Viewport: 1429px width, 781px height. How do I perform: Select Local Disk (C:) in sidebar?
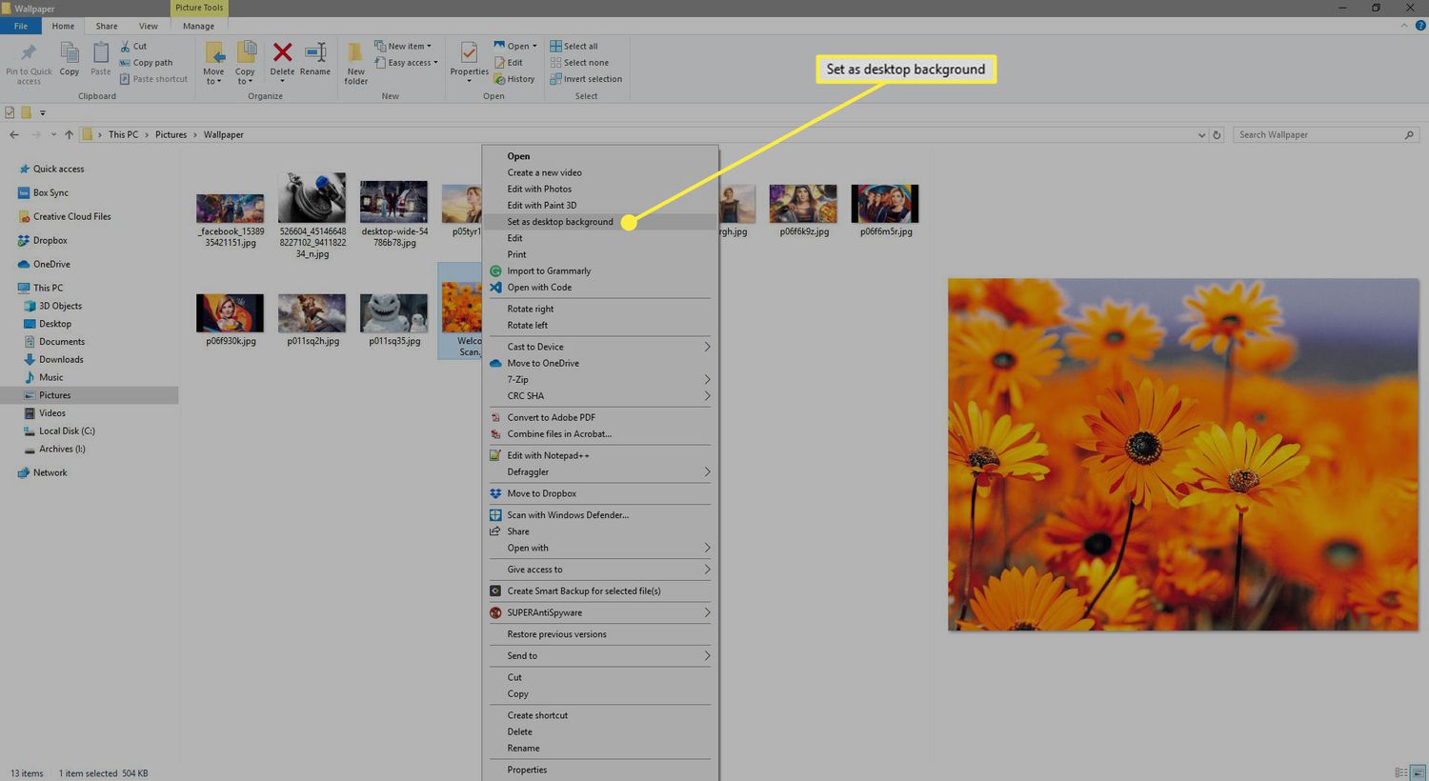67,431
